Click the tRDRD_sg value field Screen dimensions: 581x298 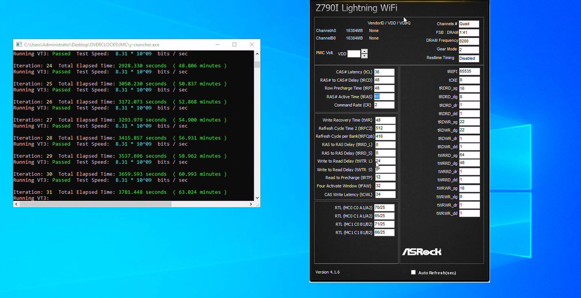[x=469, y=89]
